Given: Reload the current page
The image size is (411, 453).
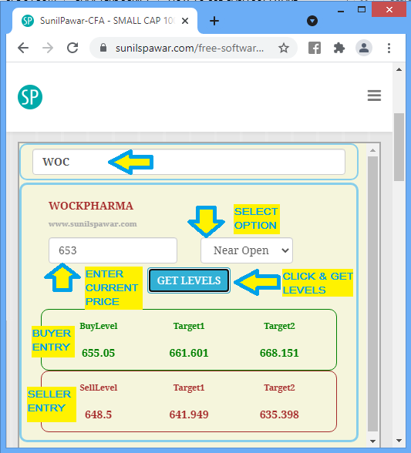Looking at the screenshot, I should point(72,48).
